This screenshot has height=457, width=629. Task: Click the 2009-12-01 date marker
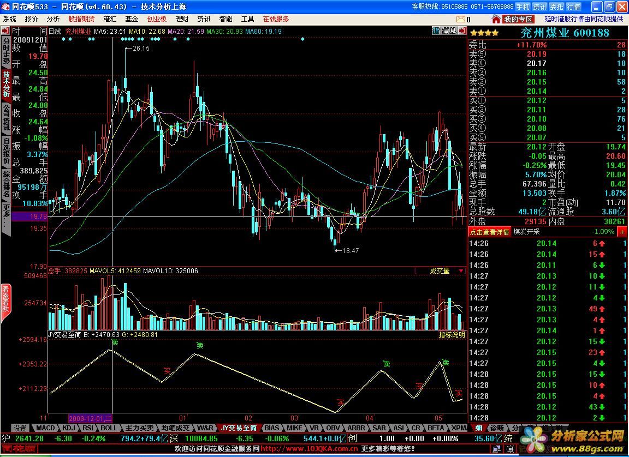tap(90, 418)
